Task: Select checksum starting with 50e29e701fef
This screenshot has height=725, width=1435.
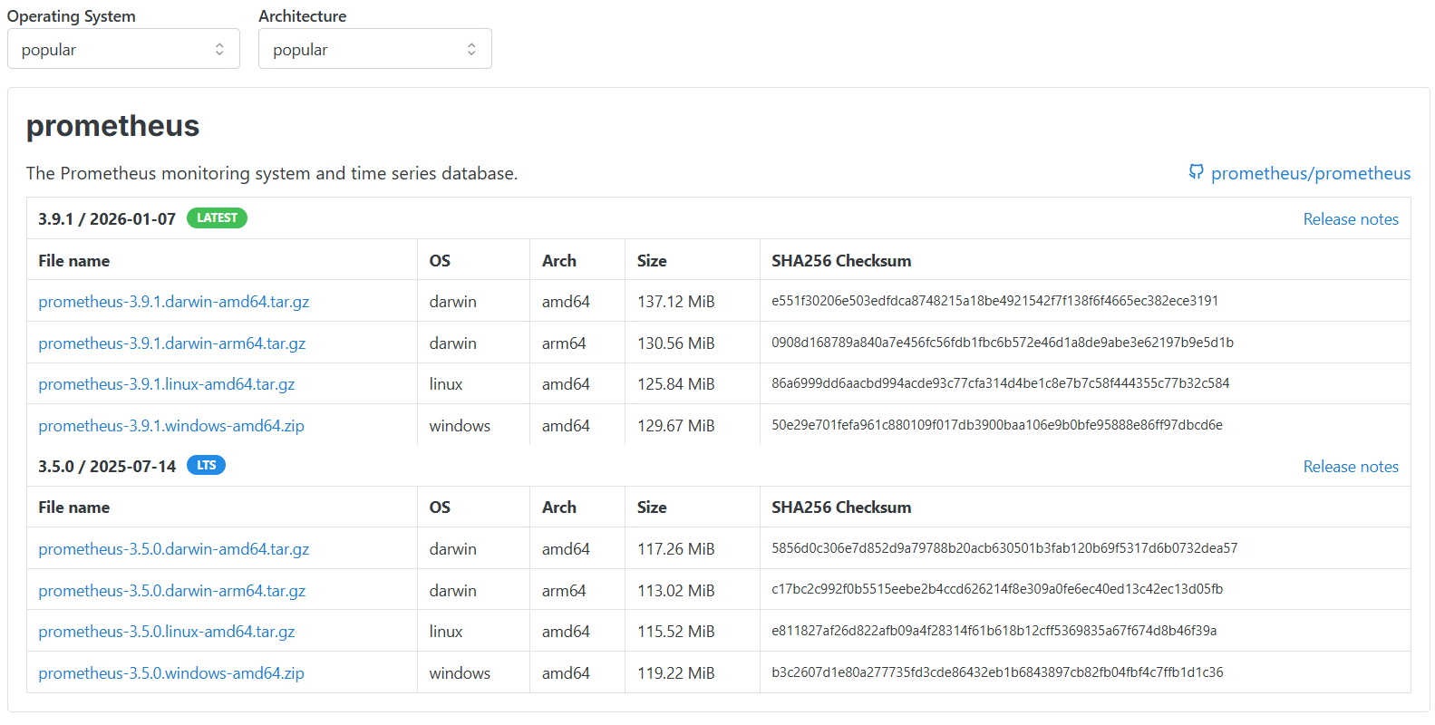Action: pos(997,425)
